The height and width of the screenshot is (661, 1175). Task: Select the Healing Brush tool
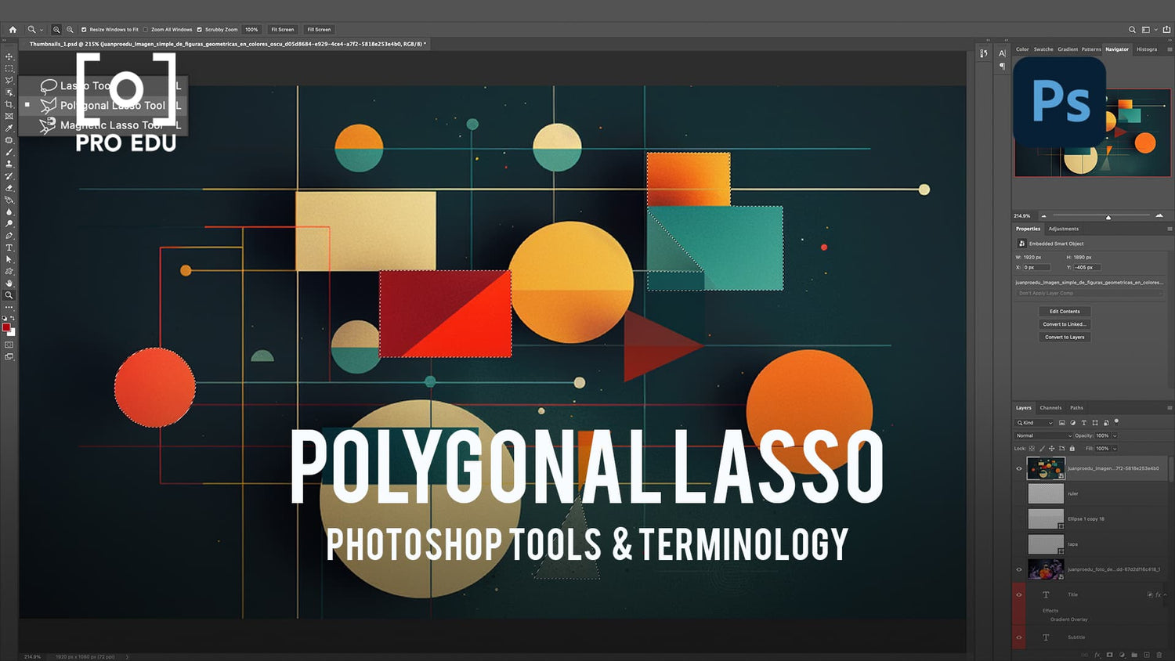[9, 141]
